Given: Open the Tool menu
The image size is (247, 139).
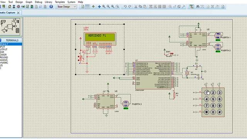Looking at the screenshot, I should (10, 2).
